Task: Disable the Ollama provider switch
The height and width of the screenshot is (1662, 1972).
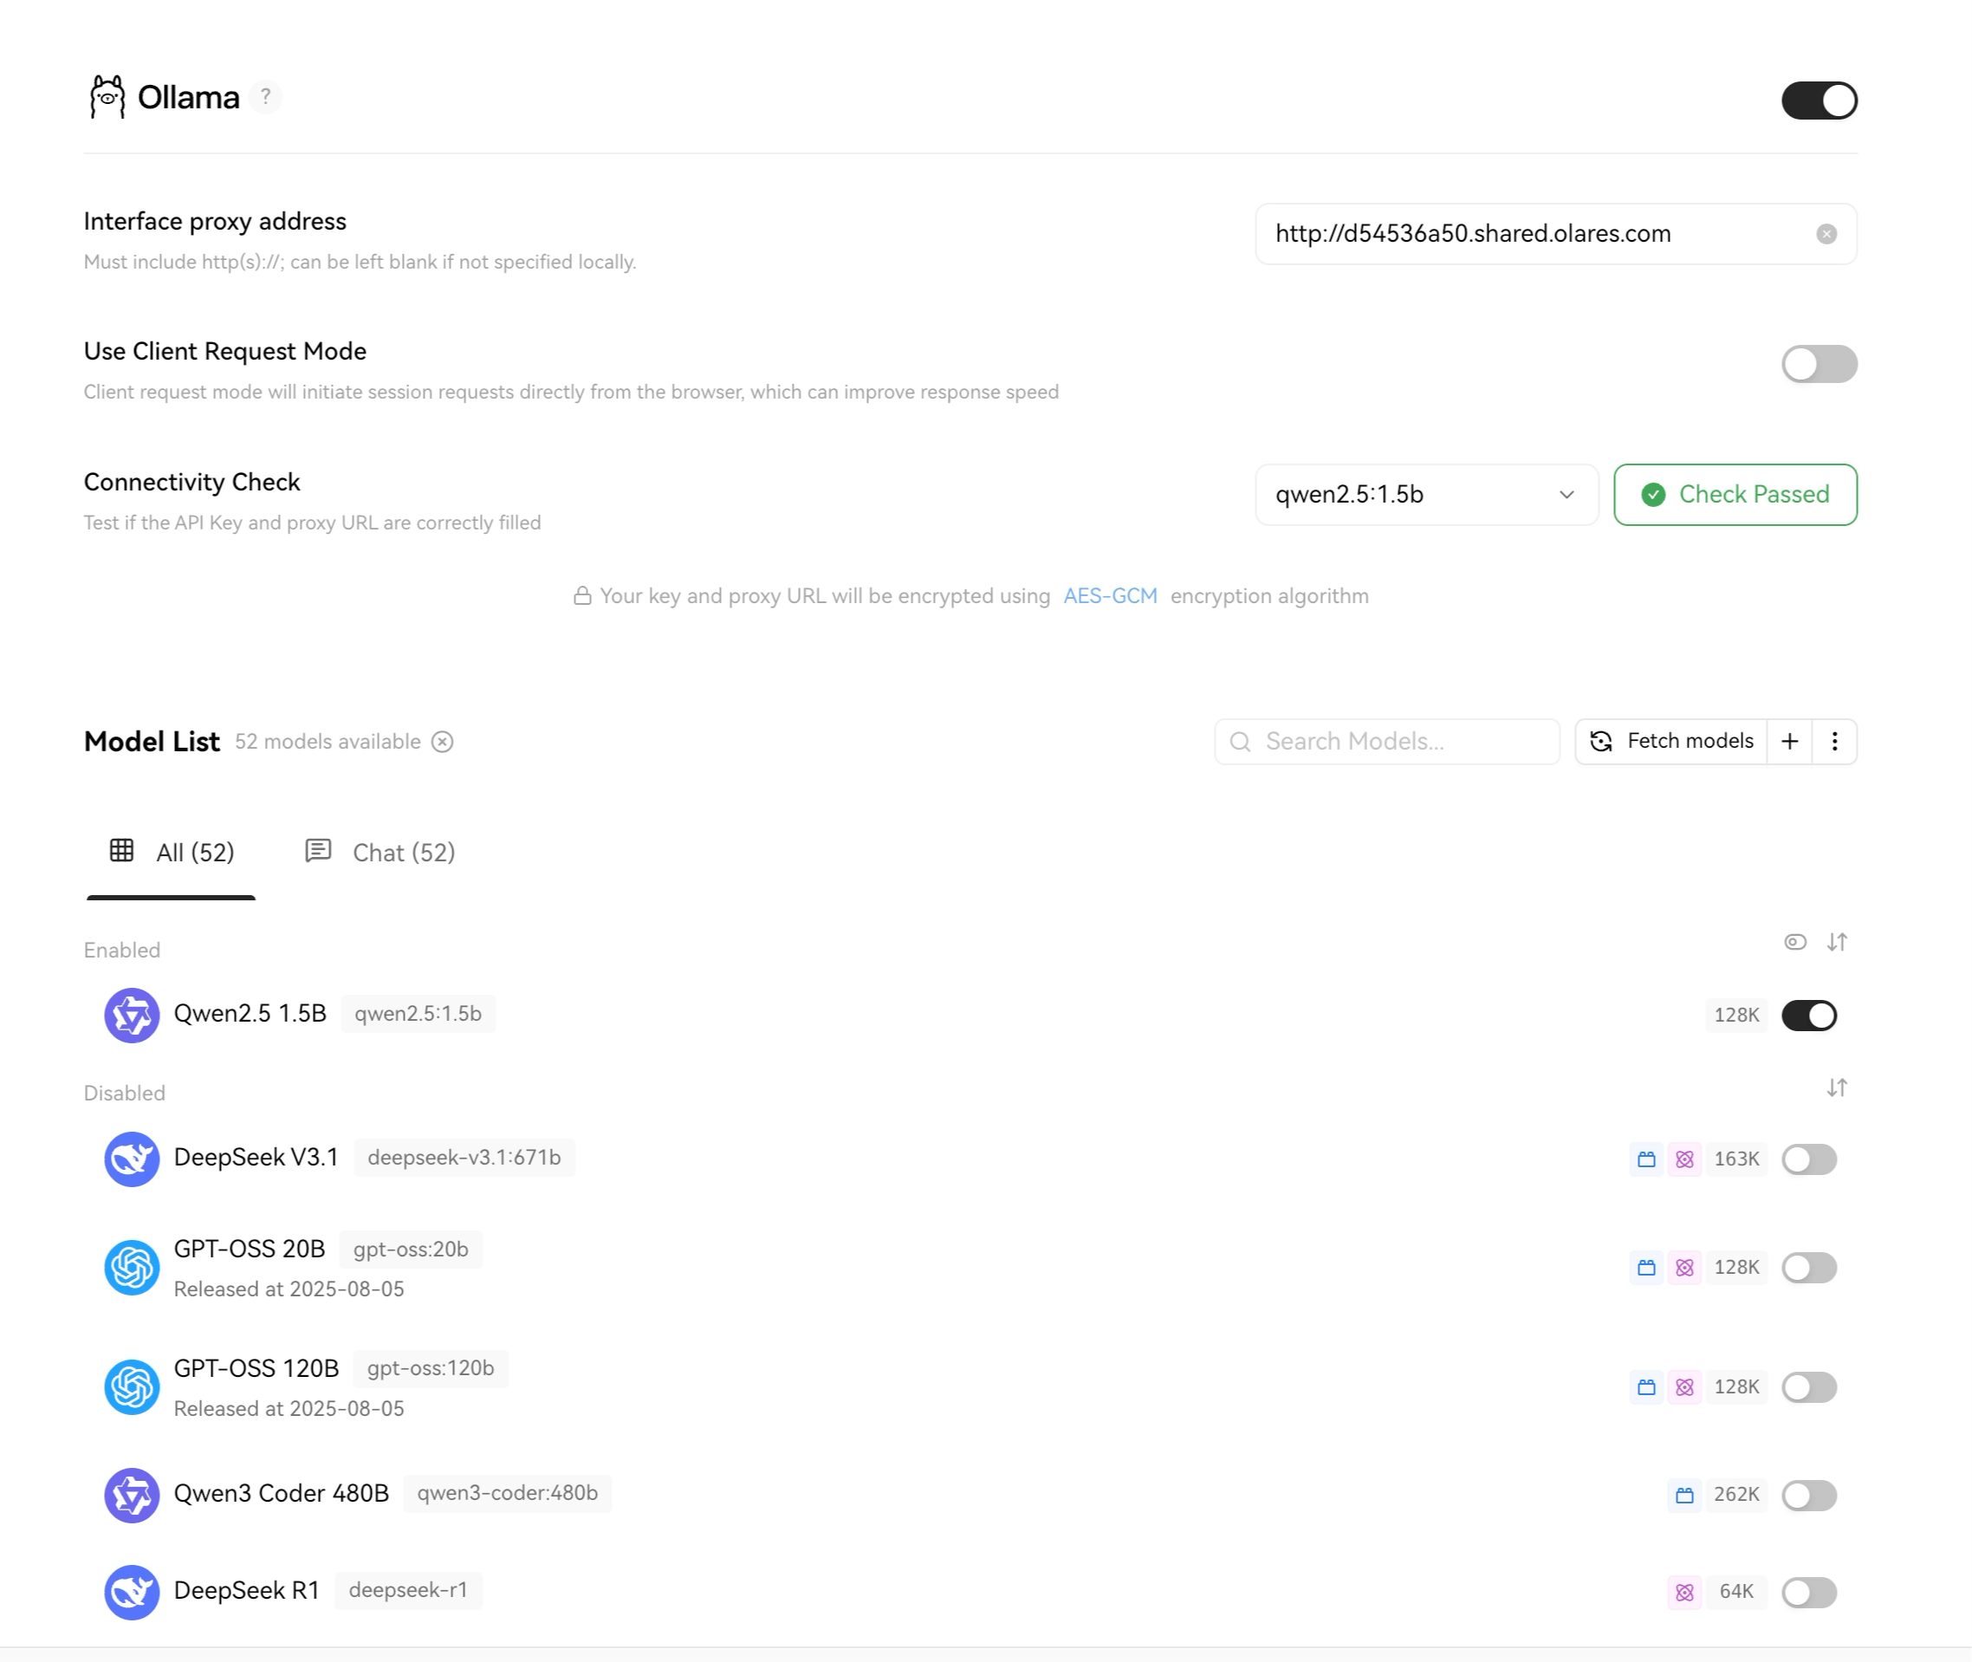Action: (1819, 100)
